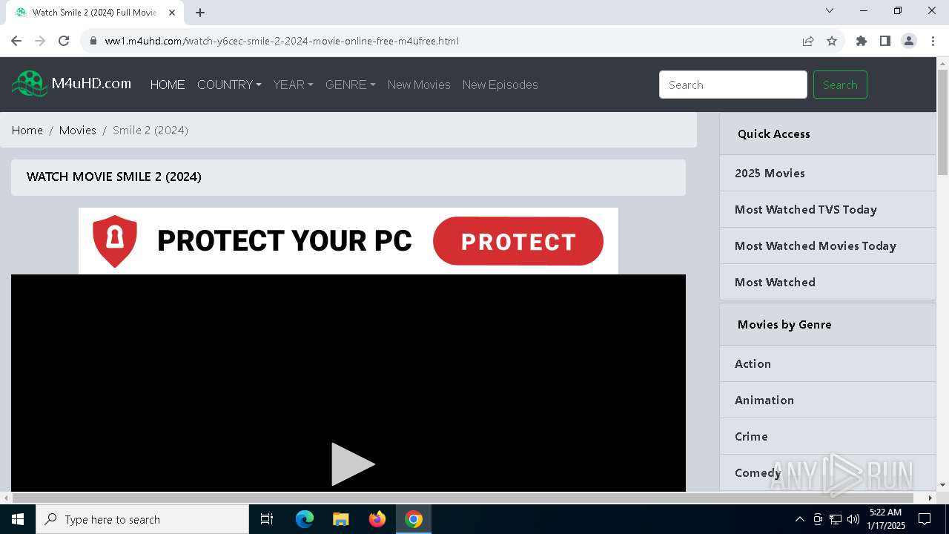
Task: Switch to Chrome on the taskbar
Action: click(x=414, y=519)
